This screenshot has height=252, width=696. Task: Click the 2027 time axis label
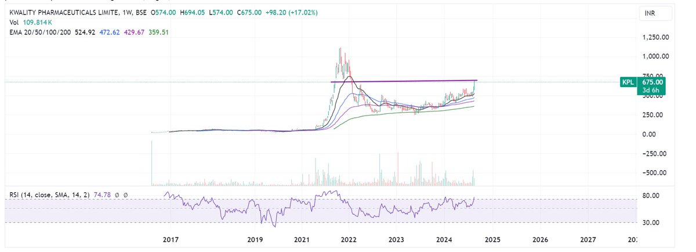588,239
